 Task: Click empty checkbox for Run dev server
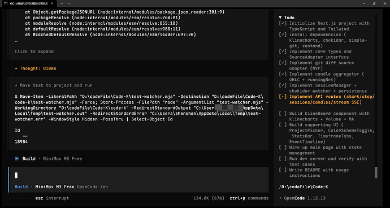click(x=283, y=159)
